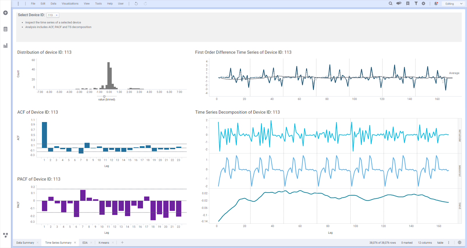Click the globe icon in status bar
Image resolution: width=467 pixels, height=248 pixels.
[x=460, y=242]
